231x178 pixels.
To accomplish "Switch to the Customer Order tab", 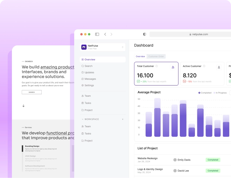I will (156, 57).
